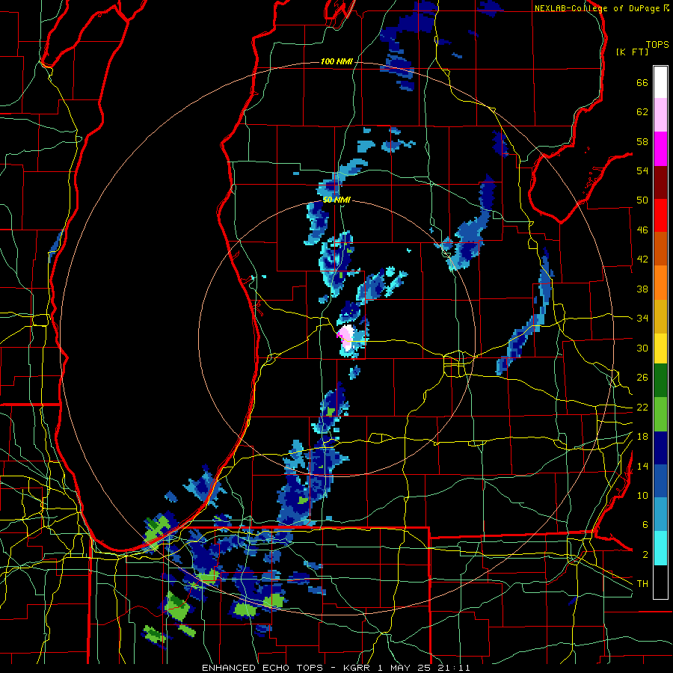Click the '30' legend value
This screenshot has width=673, height=673.
(642, 348)
